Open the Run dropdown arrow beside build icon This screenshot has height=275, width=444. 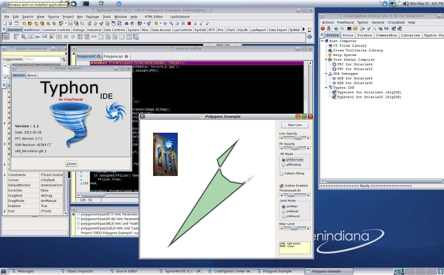(x=161, y=23)
